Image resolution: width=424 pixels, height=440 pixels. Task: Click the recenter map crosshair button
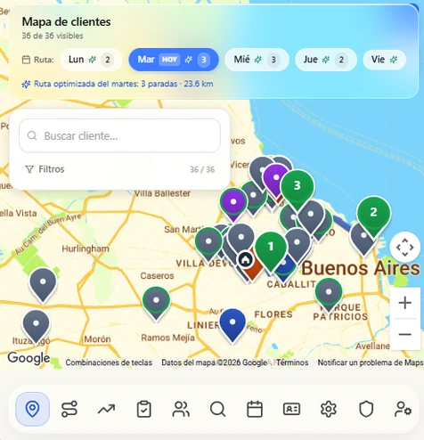(405, 247)
